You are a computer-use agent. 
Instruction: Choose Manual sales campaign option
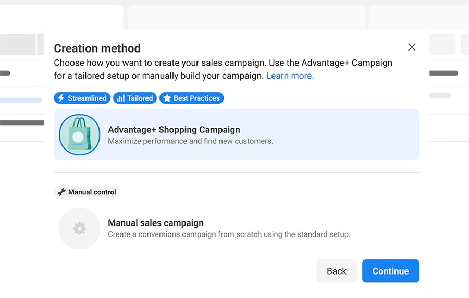(237, 228)
